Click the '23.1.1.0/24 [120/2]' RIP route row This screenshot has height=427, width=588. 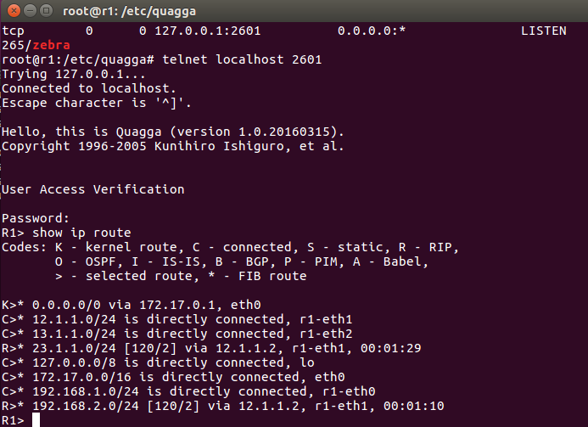point(211,348)
